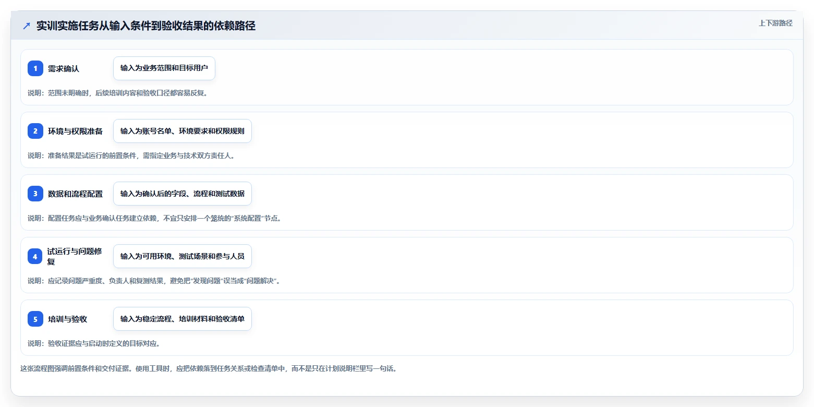The image size is (814, 407).
Task: Click the 环境与权限准备 step title
Action: 75,131
